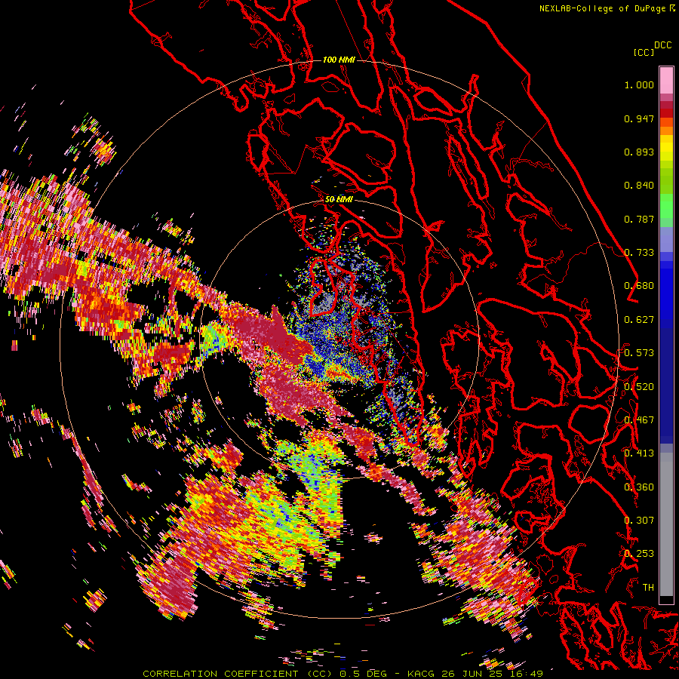The image size is (679, 679).
Task: Click the 0.893 scale value
Action: pos(639,152)
